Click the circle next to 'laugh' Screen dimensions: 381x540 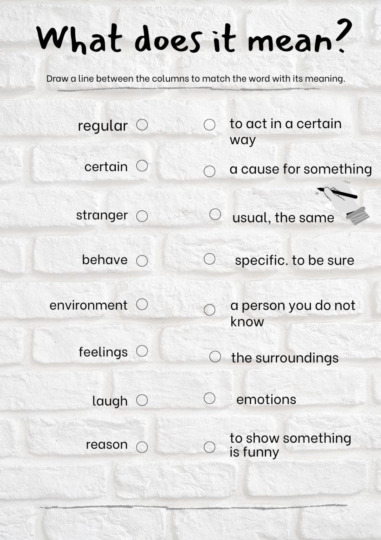click(142, 400)
